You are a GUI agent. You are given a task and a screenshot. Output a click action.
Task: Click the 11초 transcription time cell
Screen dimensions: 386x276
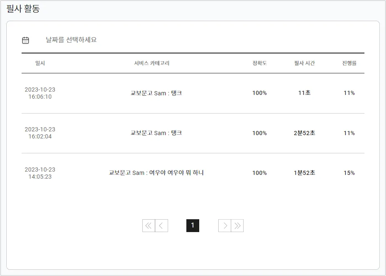click(x=304, y=93)
